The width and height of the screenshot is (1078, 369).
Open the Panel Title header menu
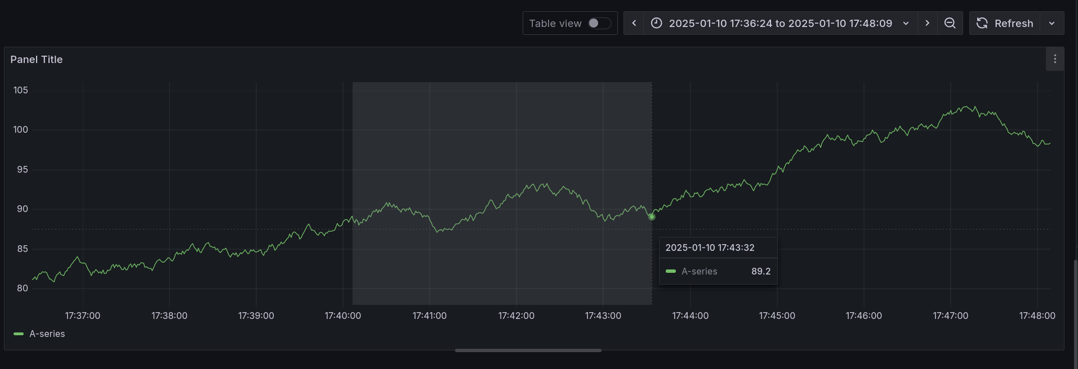click(x=37, y=59)
